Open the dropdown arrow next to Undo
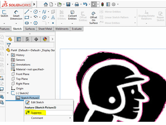 tap(89, 4)
